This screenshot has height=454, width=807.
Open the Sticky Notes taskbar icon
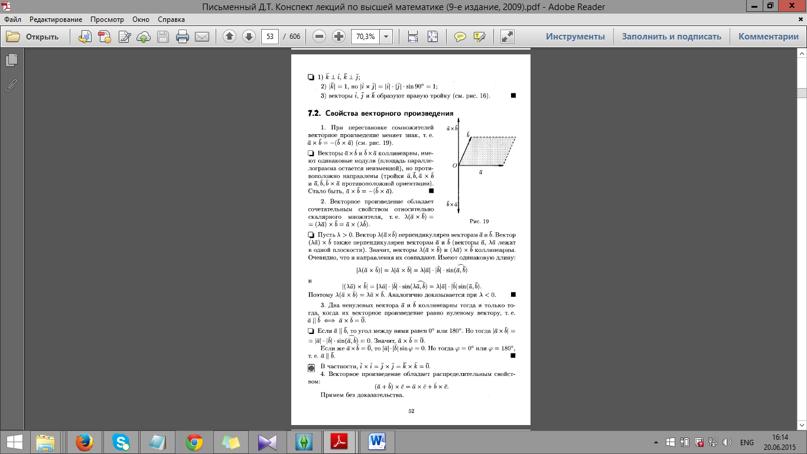click(x=230, y=442)
